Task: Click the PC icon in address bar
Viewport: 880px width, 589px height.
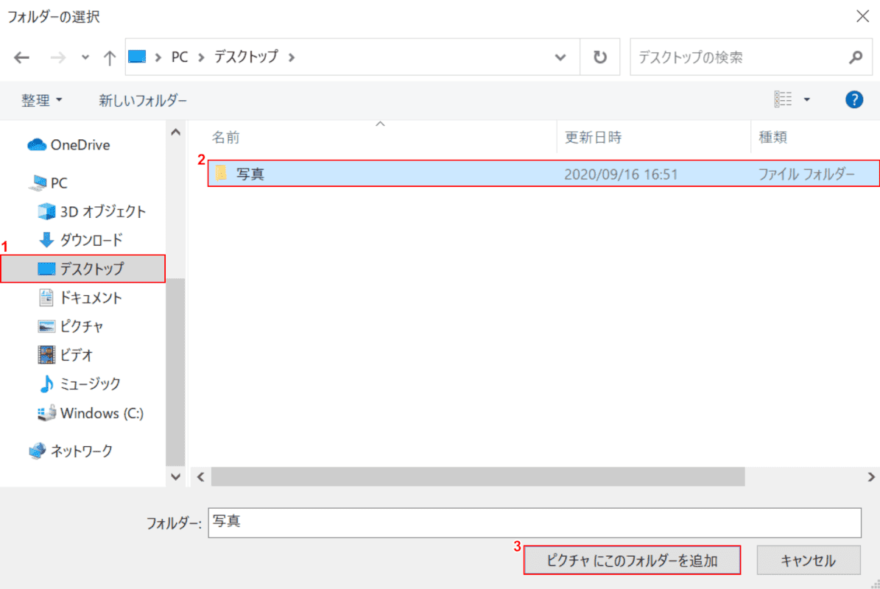Action: 137,57
